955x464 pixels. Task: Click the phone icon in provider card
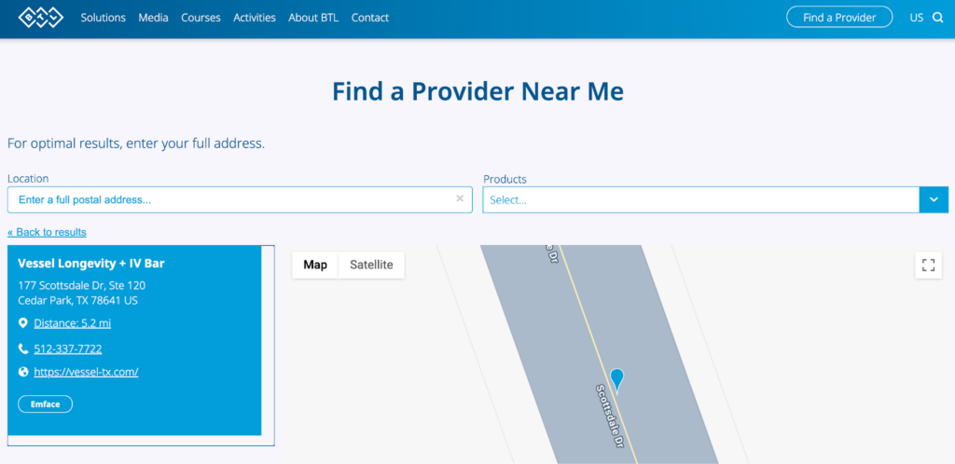click(23, 349)
